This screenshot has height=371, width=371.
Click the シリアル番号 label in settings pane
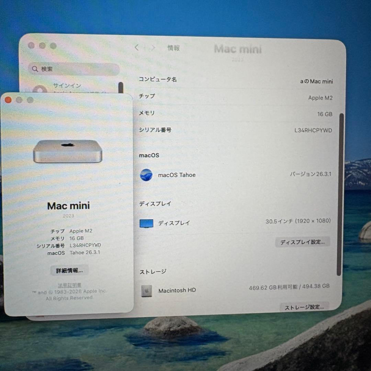click(155, 130)
